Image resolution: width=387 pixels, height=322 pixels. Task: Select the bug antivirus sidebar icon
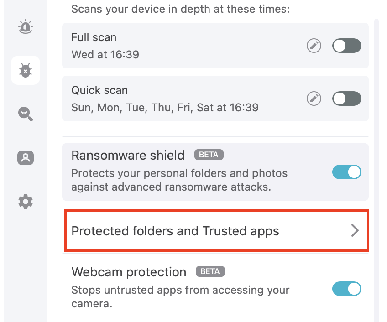point(26,70)
